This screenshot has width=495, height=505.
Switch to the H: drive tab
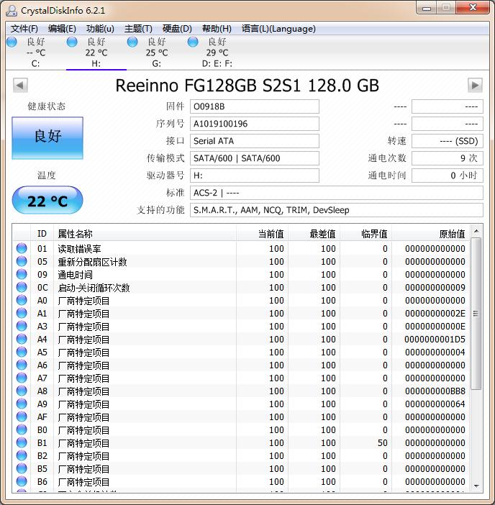tap(96, 53)
